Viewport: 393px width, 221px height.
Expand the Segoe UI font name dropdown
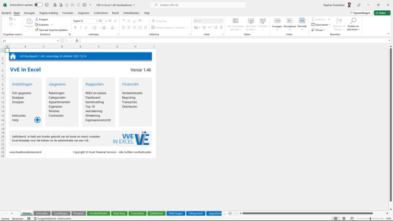[x=97, y=21]
